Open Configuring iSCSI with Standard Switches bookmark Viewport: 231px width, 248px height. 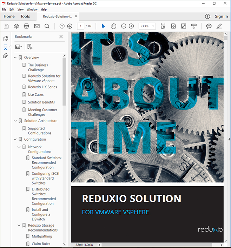pyautogui.click(x=45, y=178)
